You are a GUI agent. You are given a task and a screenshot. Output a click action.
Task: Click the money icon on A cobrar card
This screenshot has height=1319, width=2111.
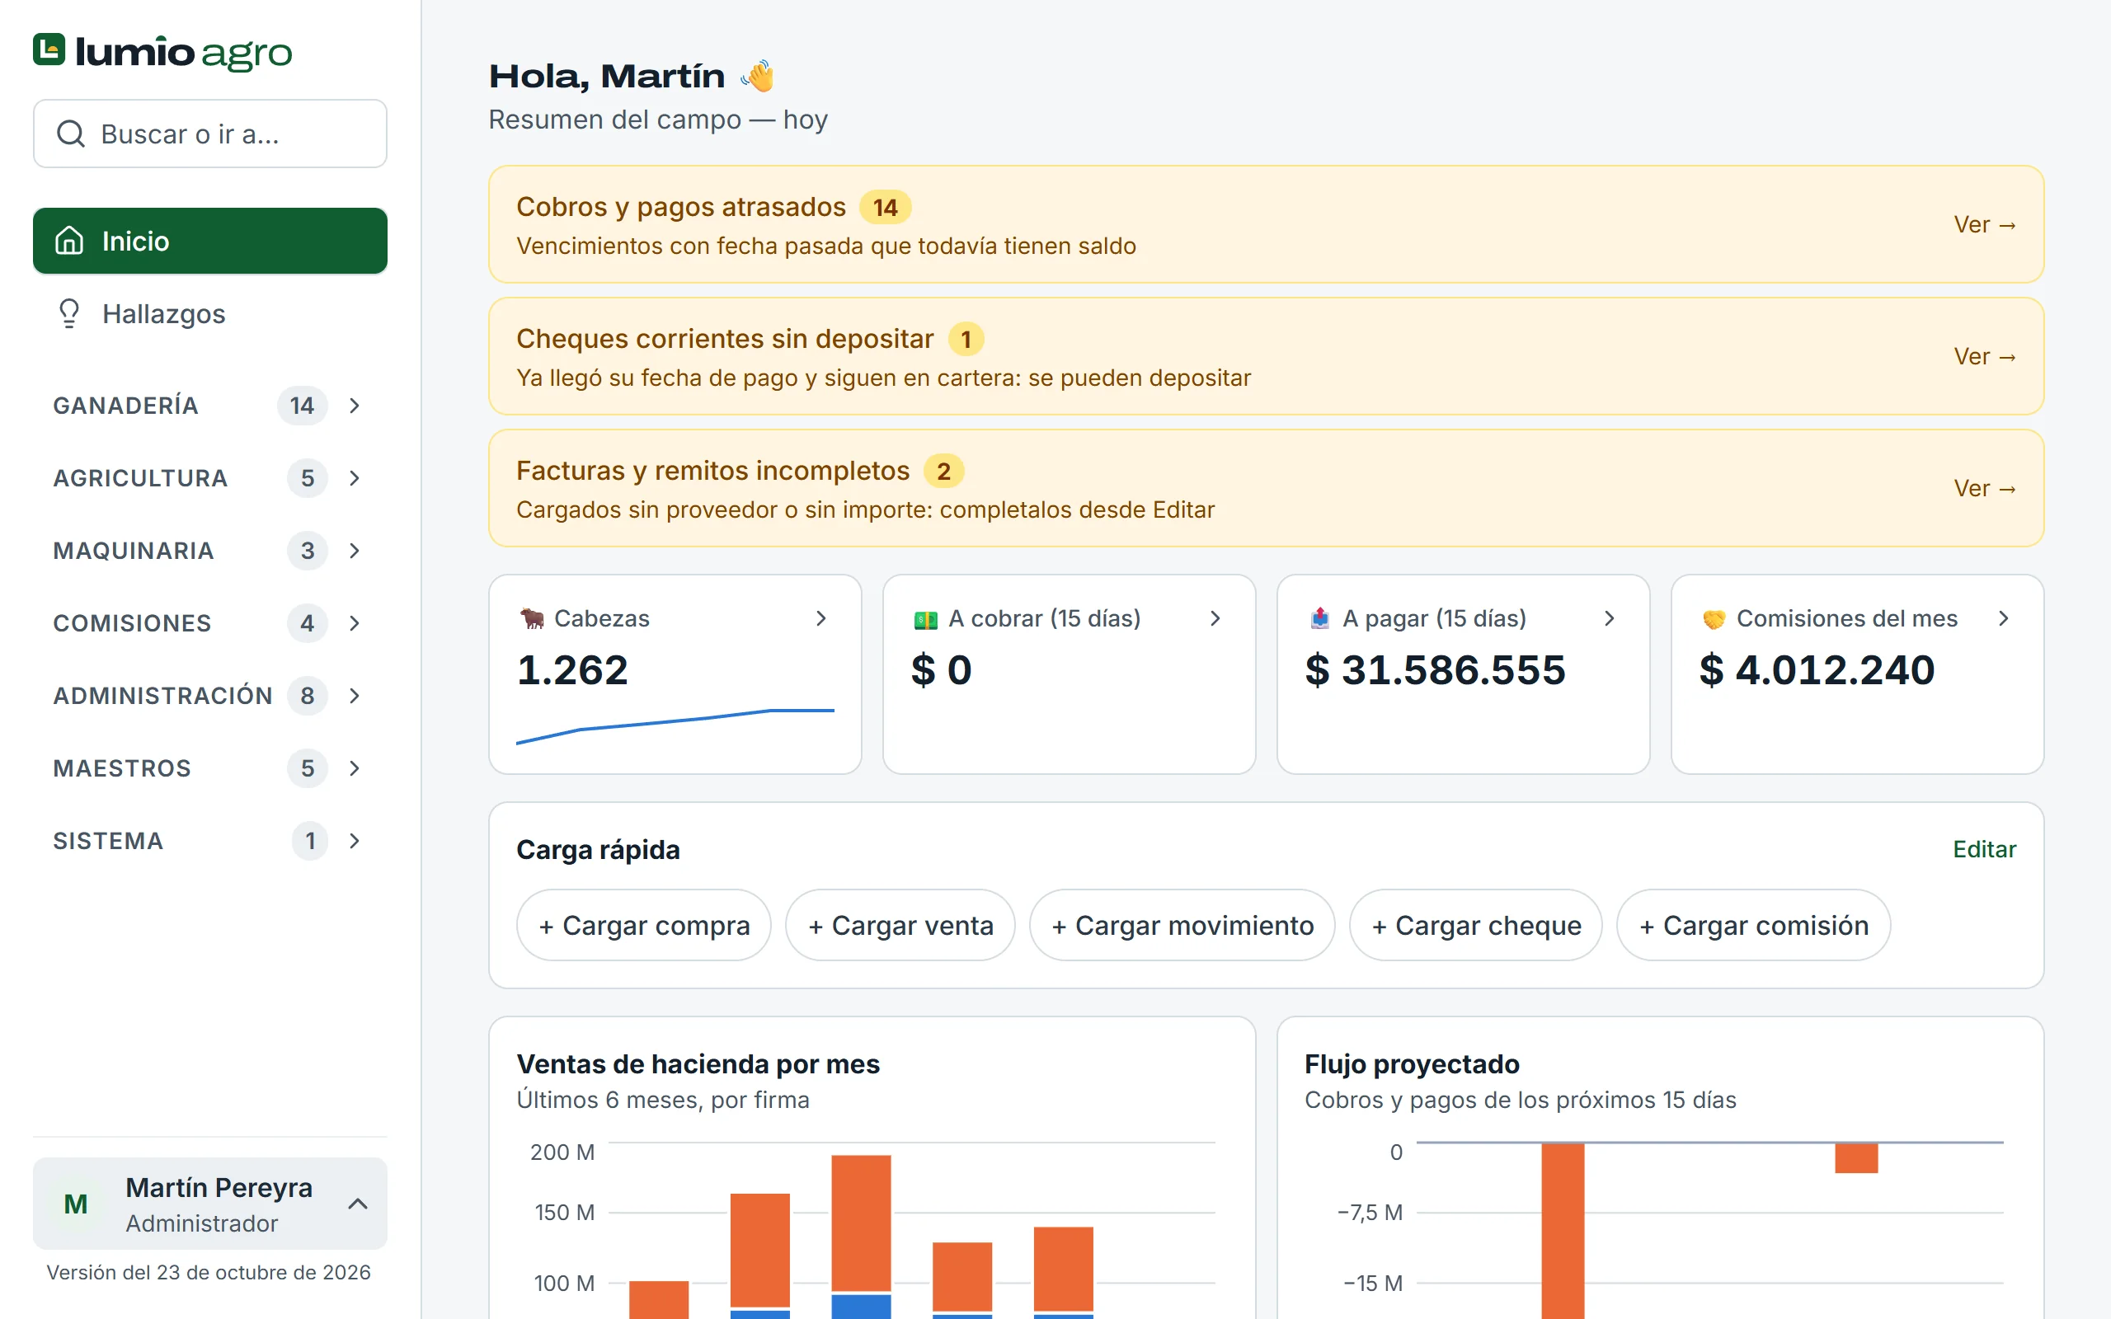click(925, 619)
